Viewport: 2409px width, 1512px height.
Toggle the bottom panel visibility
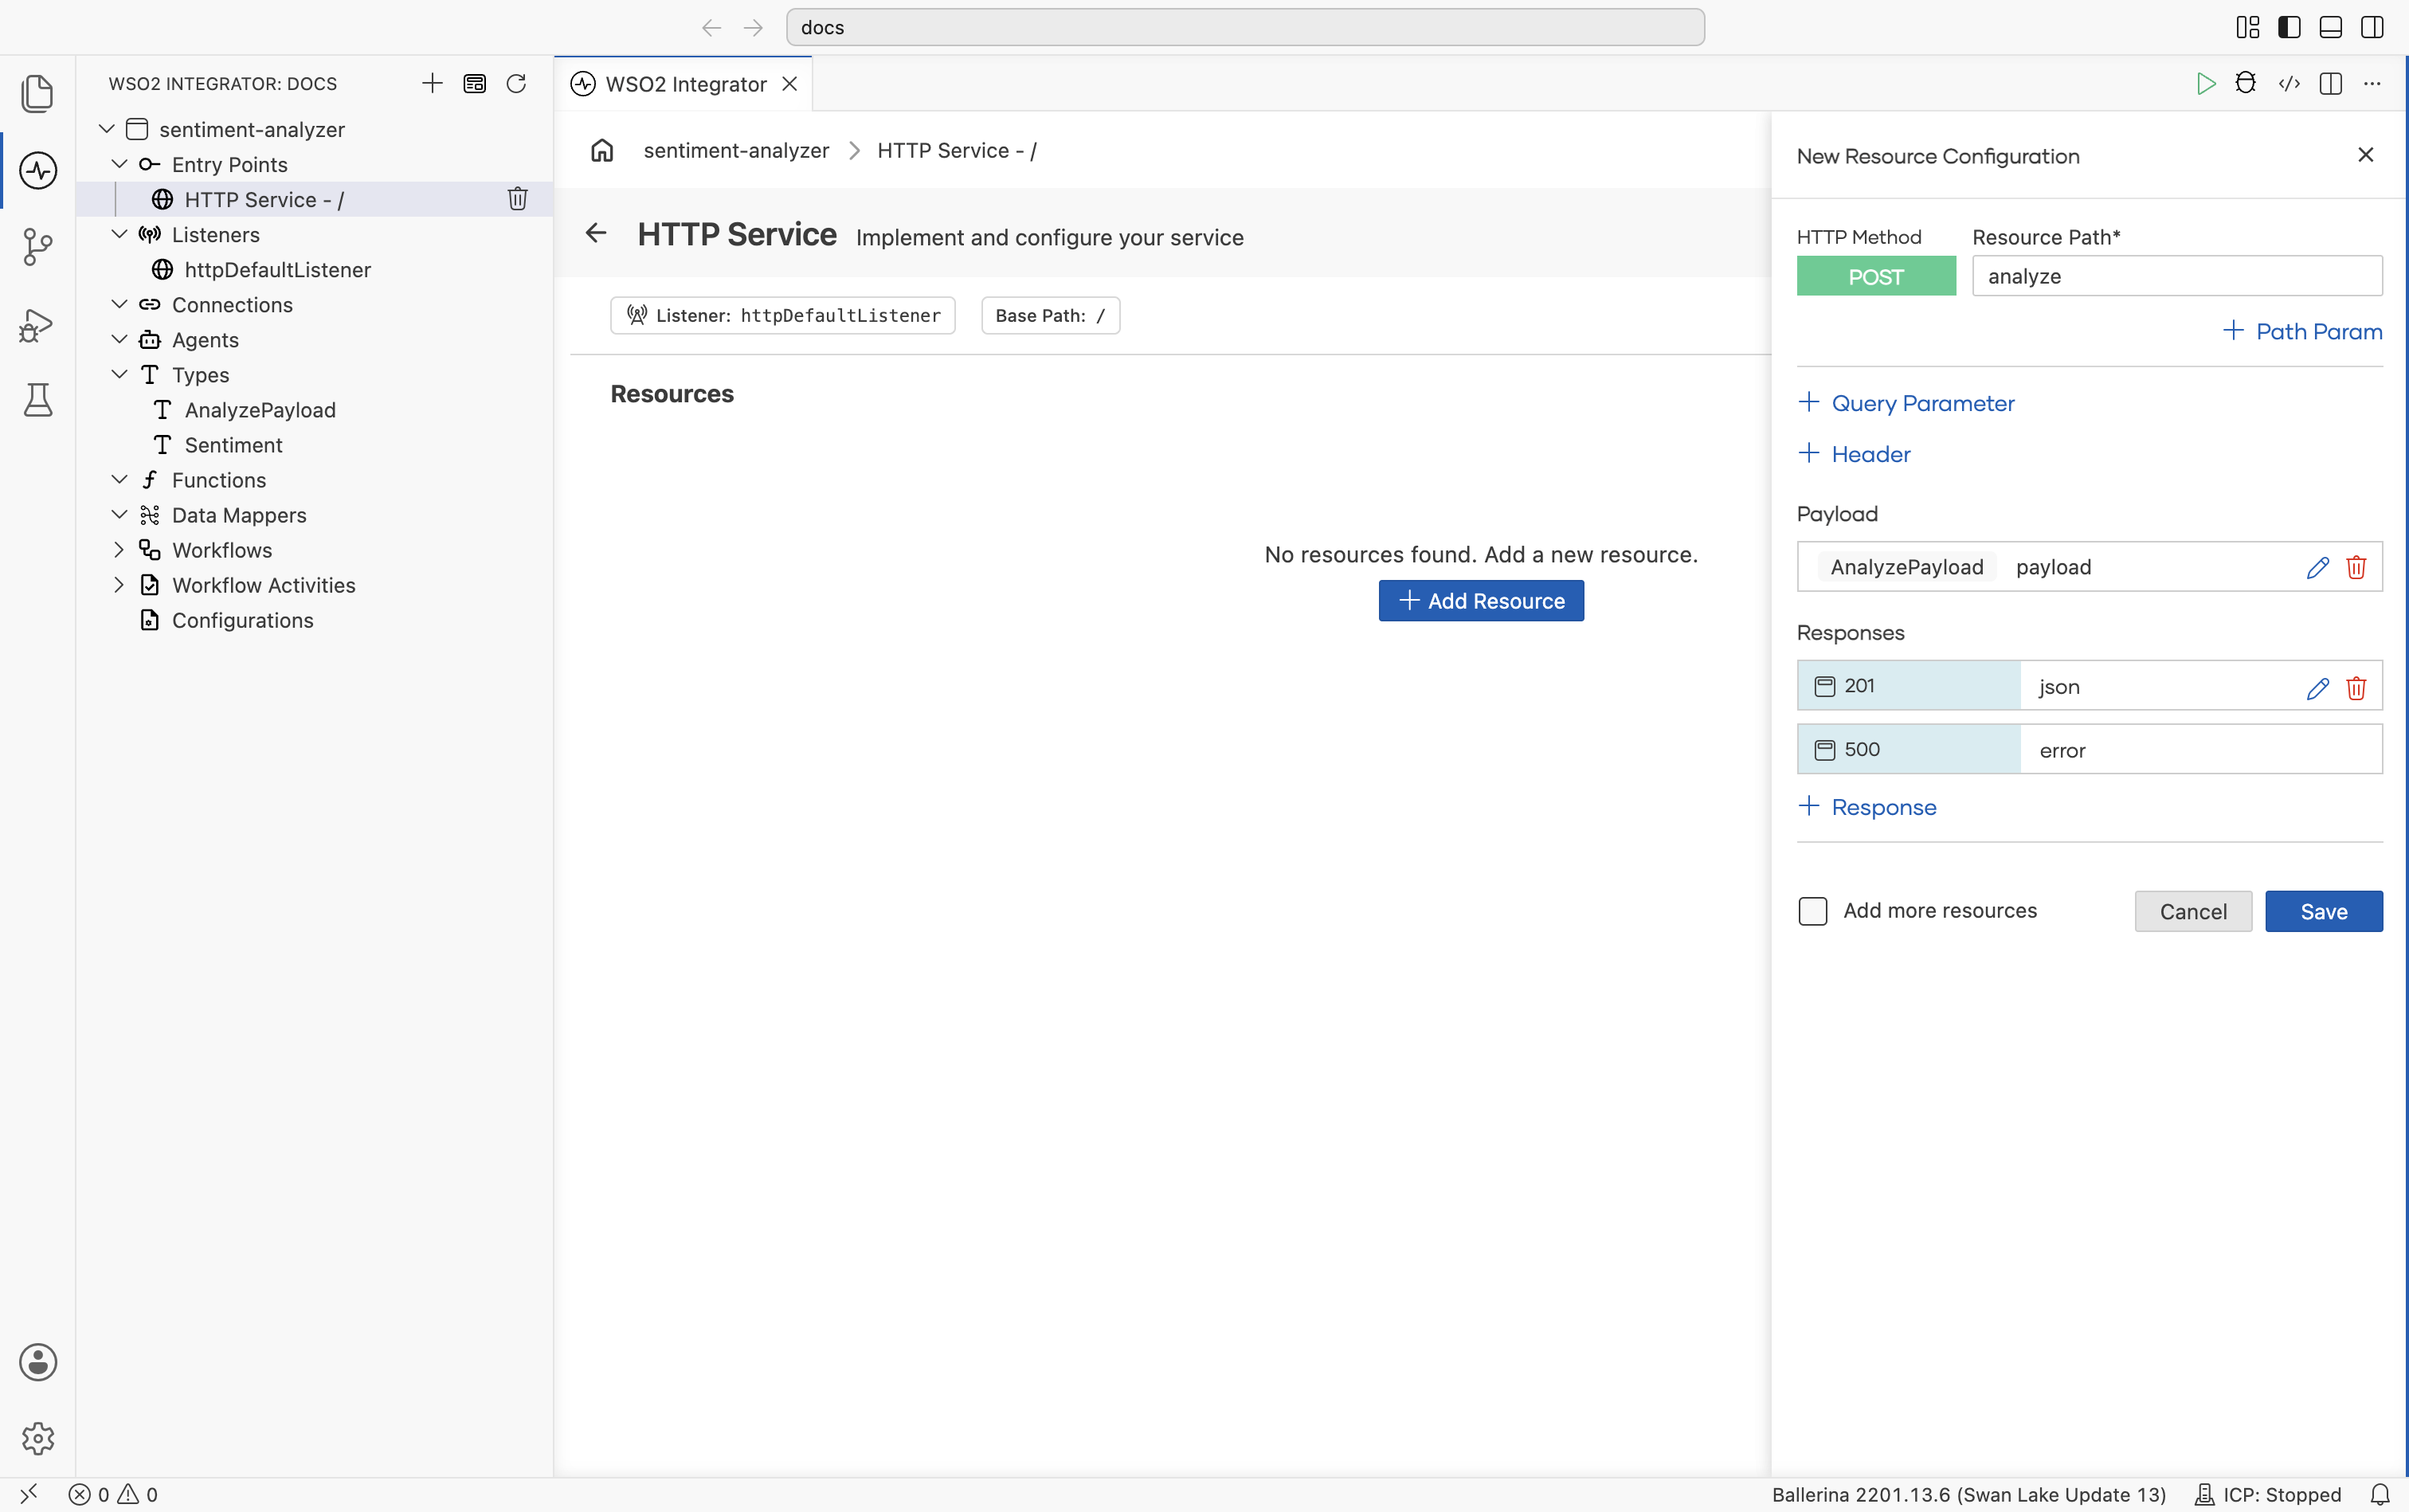[2330, 27]
